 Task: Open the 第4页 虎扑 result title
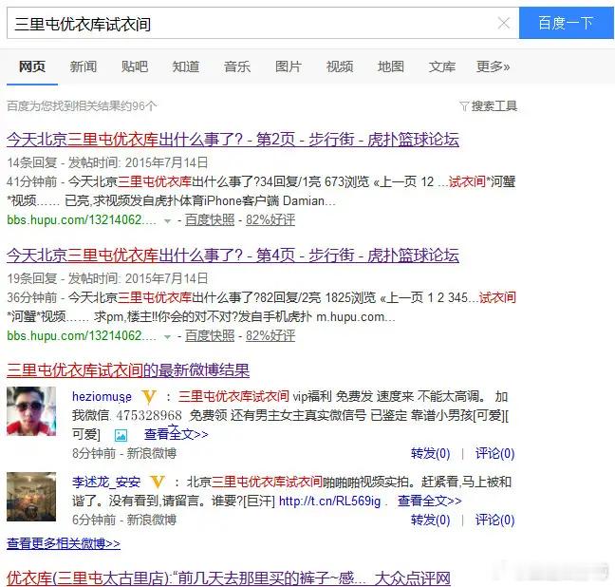click(x=233, y=256)
